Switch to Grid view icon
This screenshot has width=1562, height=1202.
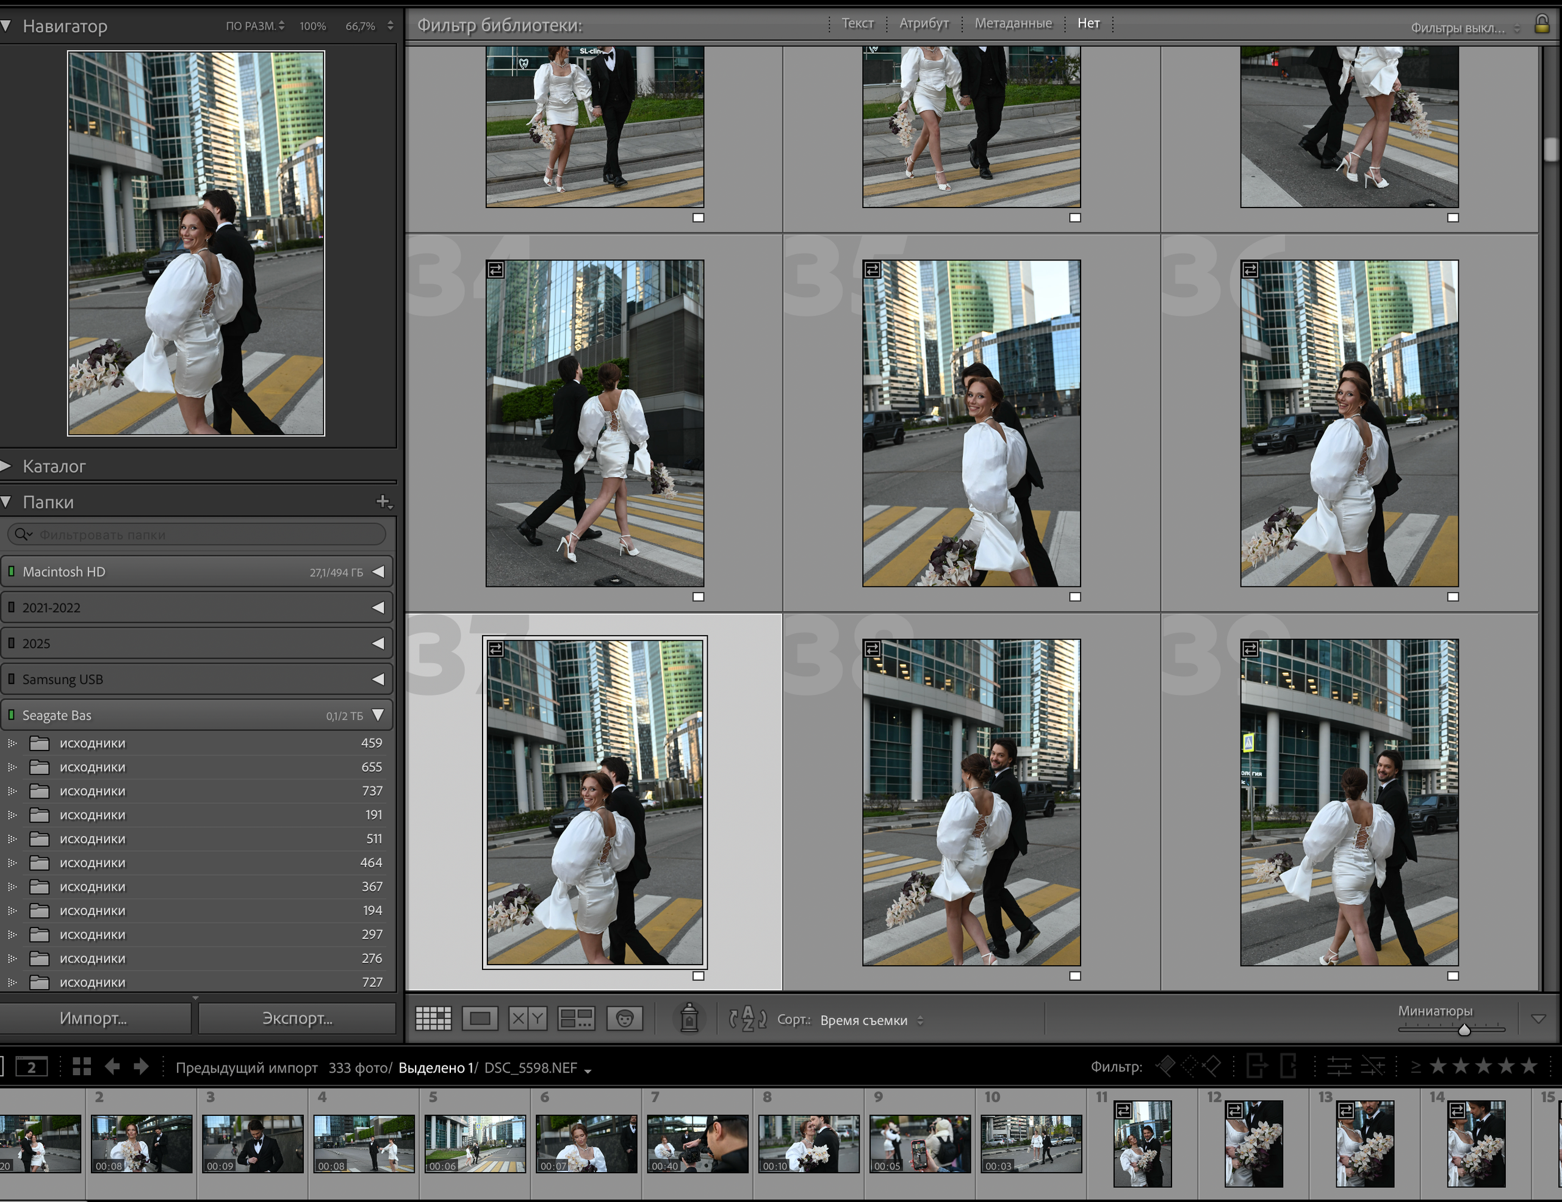point(433,1018)
